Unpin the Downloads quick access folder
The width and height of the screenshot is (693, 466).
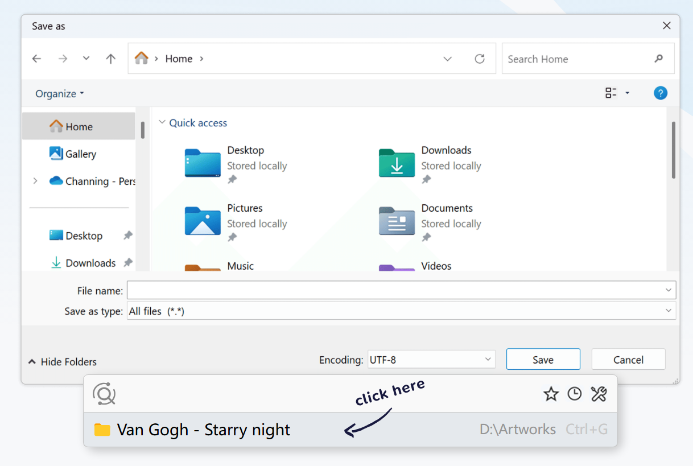click(426, 180)
